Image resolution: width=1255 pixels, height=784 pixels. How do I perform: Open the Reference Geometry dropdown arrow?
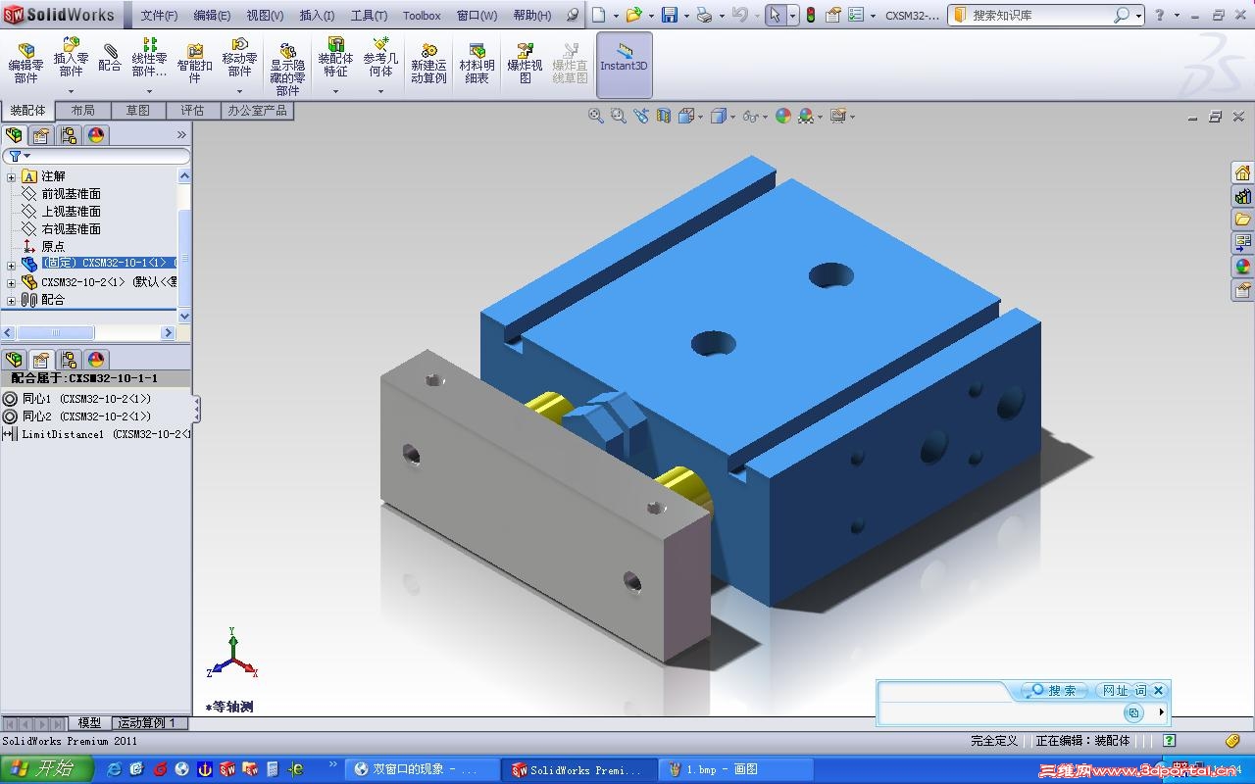coord(380,91)
